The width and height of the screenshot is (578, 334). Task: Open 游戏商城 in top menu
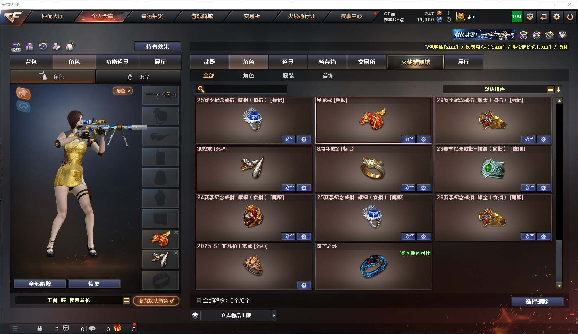[x=202, y=16]
